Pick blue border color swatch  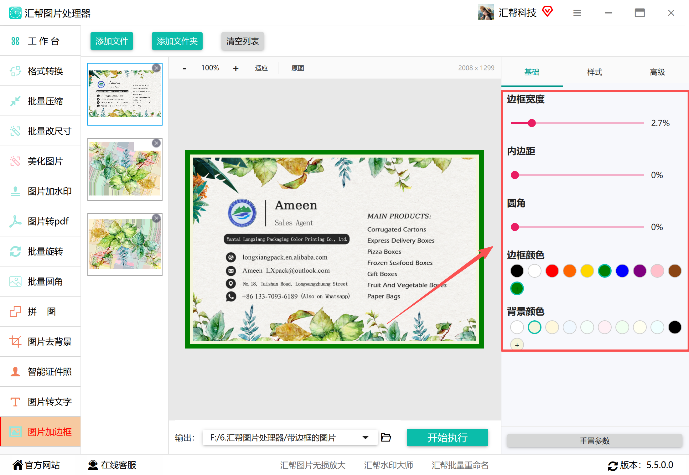click(622, 271)
